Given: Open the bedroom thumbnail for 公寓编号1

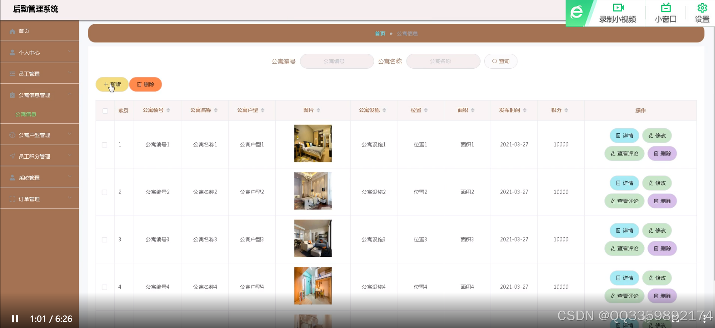Looking at the screenshot, I should [313, 143].
